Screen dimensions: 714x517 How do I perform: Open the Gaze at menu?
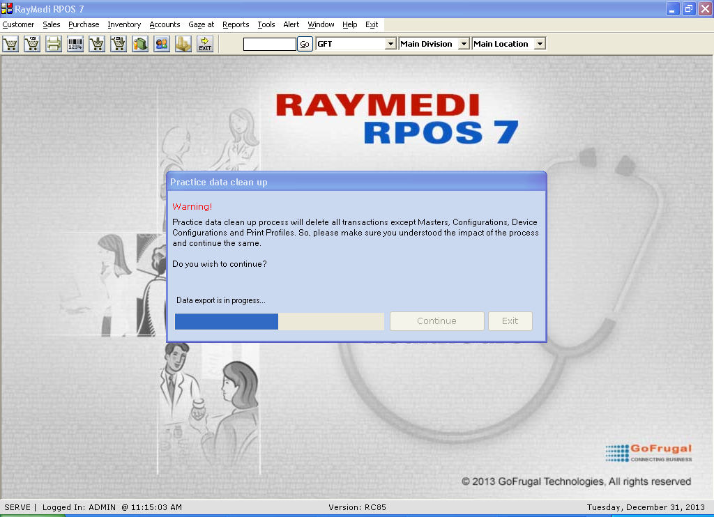tap(202, 24)
